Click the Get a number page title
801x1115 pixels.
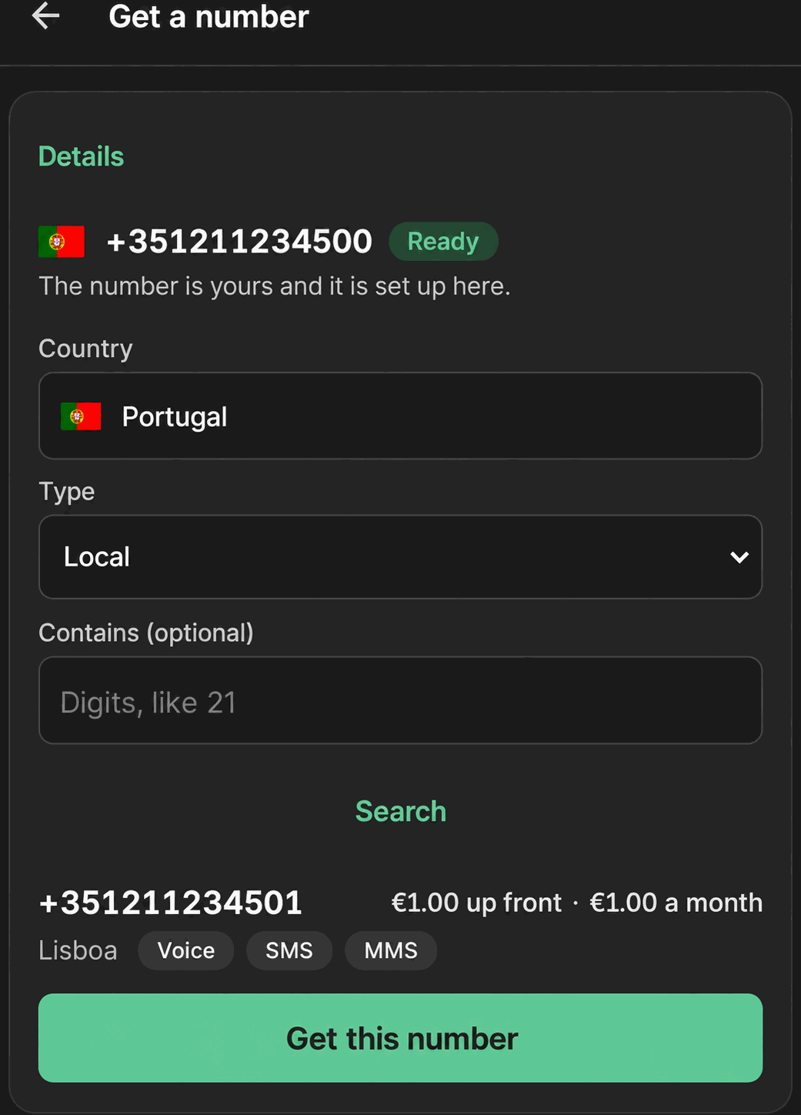point(209,16)
